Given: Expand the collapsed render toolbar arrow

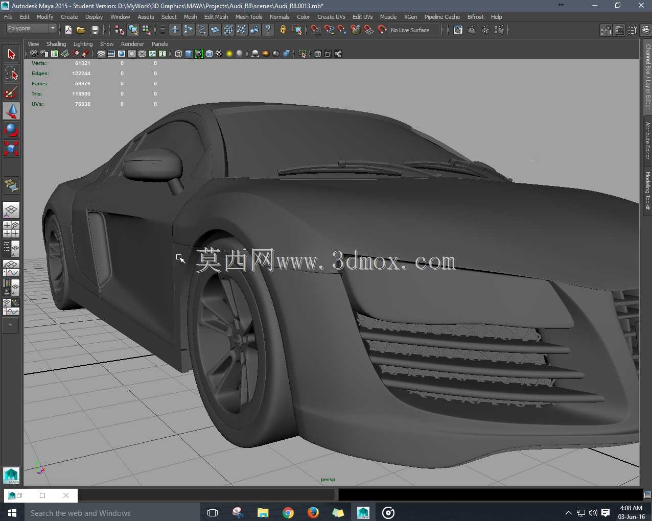Looking at the screenshot, I should point(508,30).
